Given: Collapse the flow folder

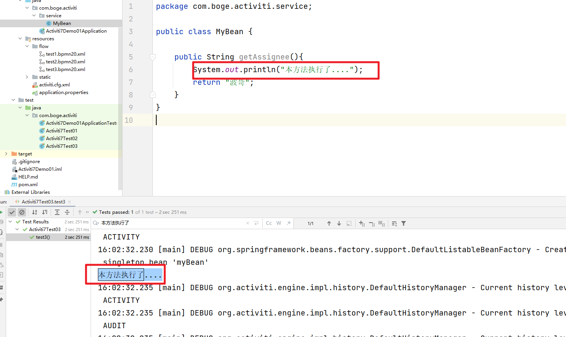Looking at the screenshot, I should pos(27,46).
